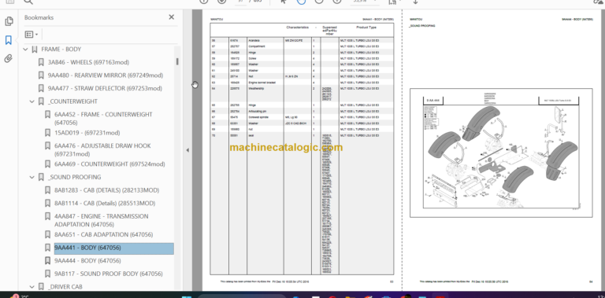The width and height of the screenshot is (605, 298).
Task: Go to 3AB46 - WHEELS bookmark
Action: point(88,62)
